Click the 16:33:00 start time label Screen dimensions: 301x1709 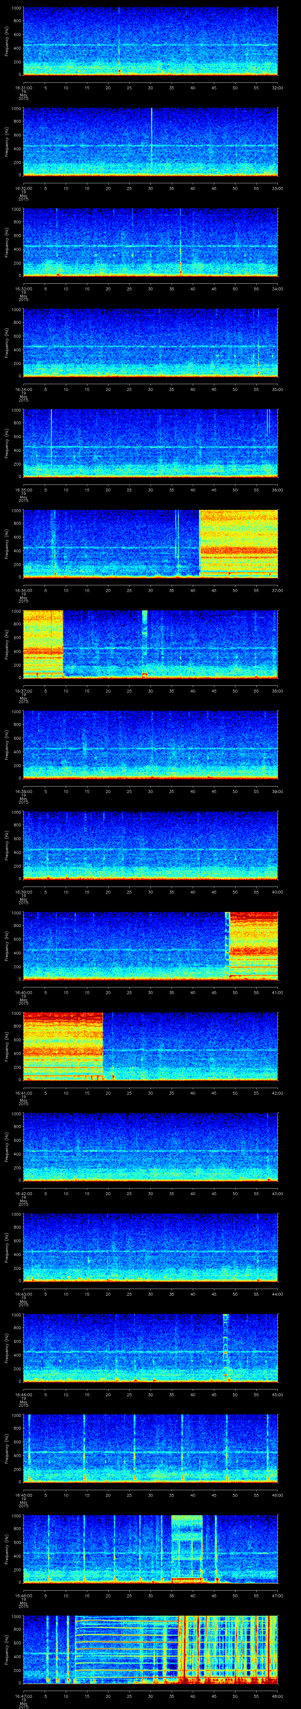pyautogui.click(x=24, y=289)
